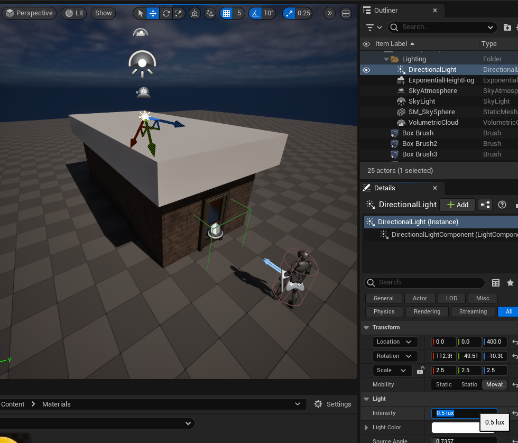
Task: Open the Location type dropdown
Action: (395, 342)
